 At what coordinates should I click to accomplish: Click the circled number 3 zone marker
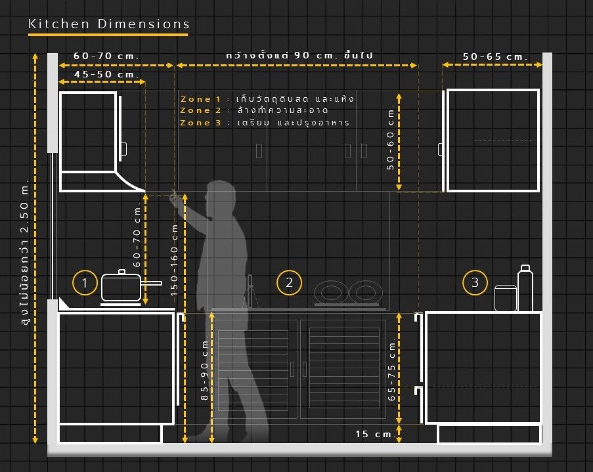click(x=475, y=282)
